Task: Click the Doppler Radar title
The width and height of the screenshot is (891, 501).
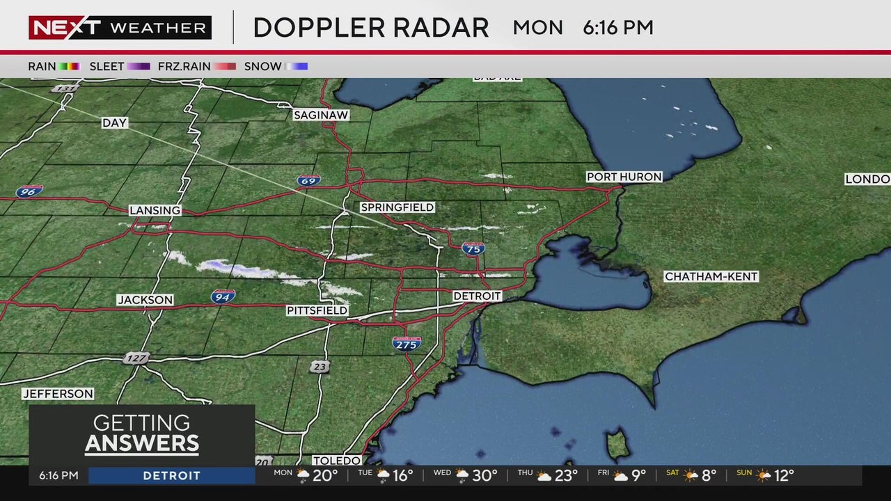Action: click(370, 28)
